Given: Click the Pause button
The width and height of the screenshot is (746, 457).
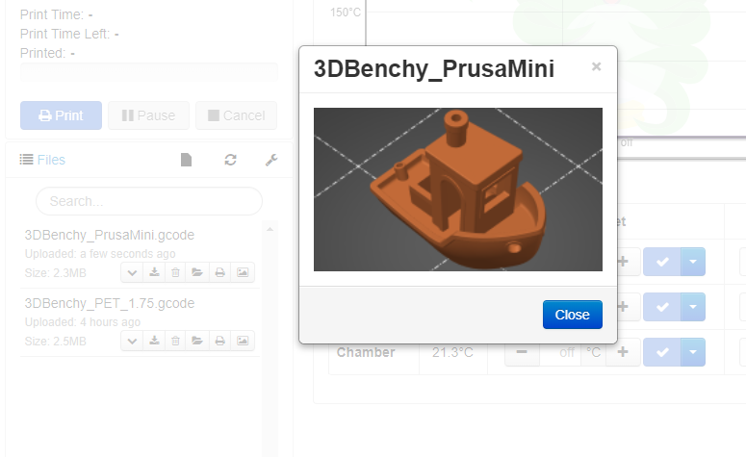Looking at the screenshot, I should 148,115.
